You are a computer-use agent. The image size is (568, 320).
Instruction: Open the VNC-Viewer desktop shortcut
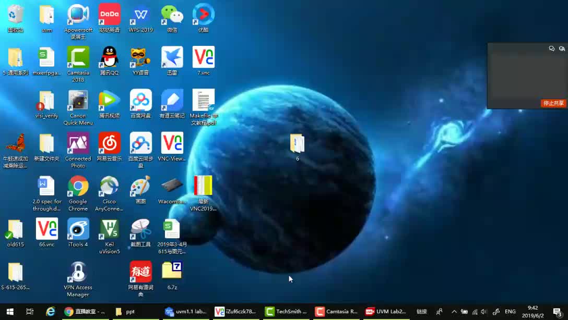[172, 147]
